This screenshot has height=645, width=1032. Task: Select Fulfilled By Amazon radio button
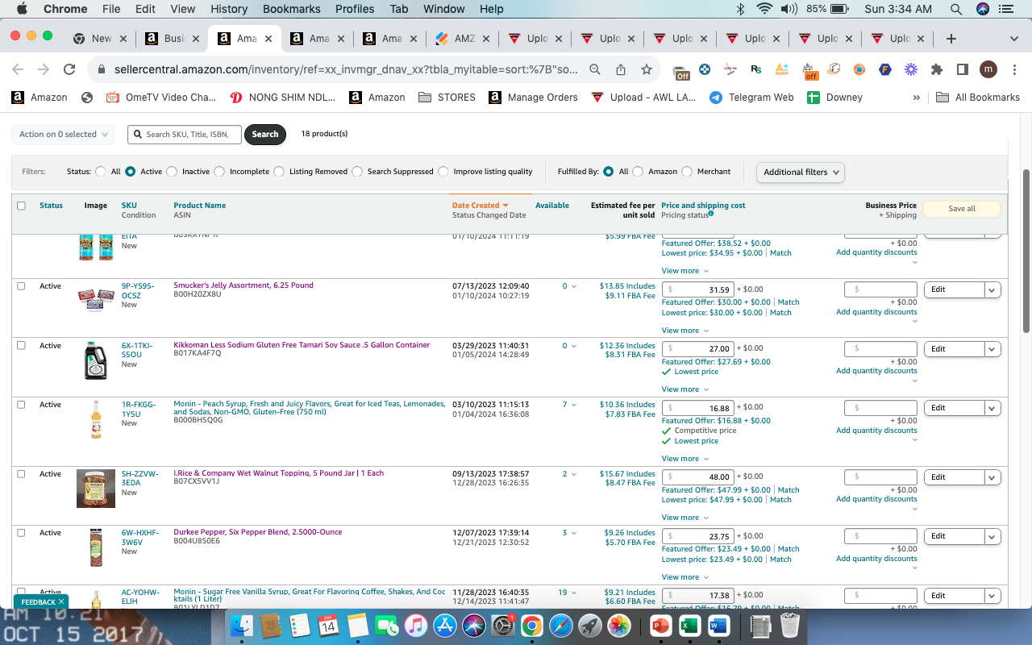pos(638,172)
